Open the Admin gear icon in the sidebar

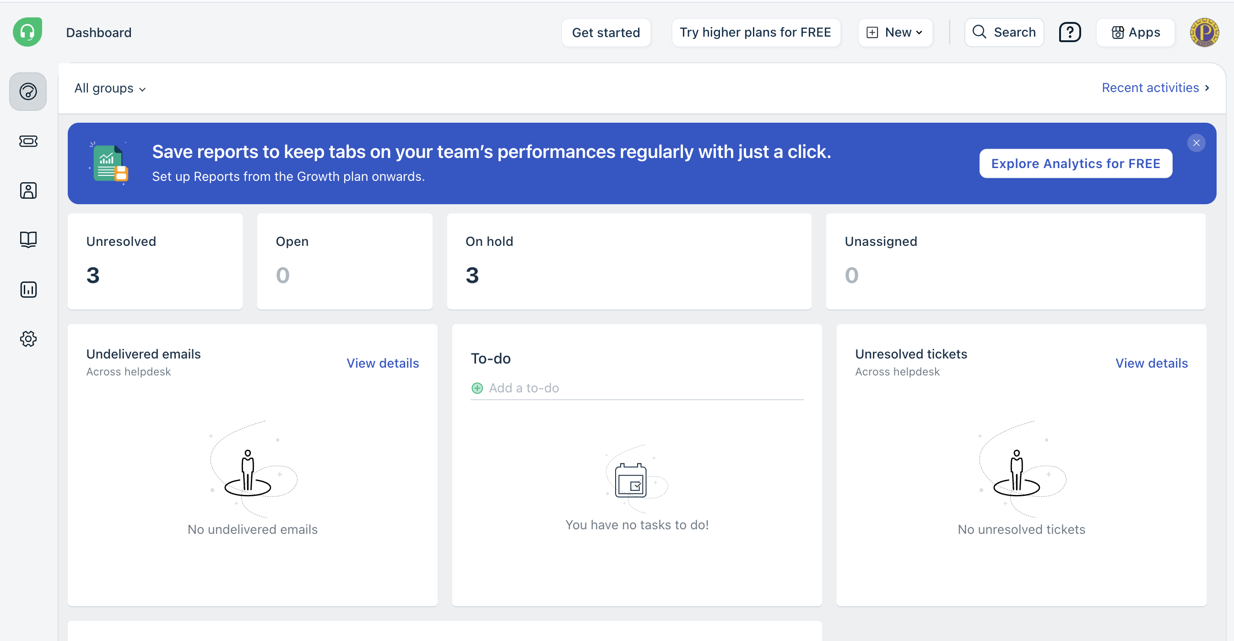point(28,339)
